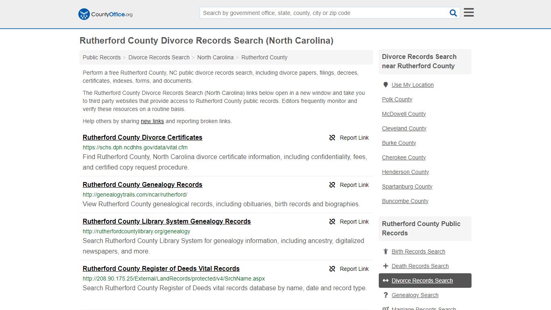
Task: Click the Buncombe County link
Action: 405,201
